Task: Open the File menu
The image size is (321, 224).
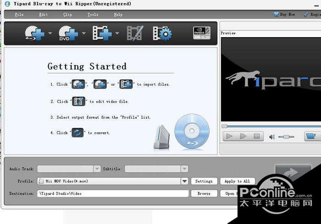Action: click(x=19, y=15)
